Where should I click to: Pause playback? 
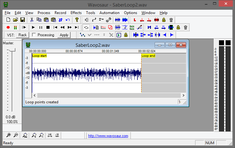40,27
